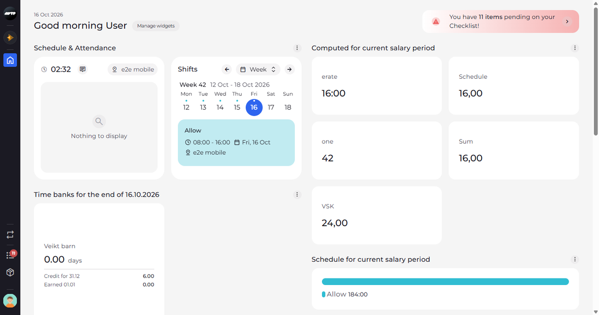Open the swap arrows sidebar icon
This screenshot has height=315, width=599.
pyautogui.click(x=10, y=234)
